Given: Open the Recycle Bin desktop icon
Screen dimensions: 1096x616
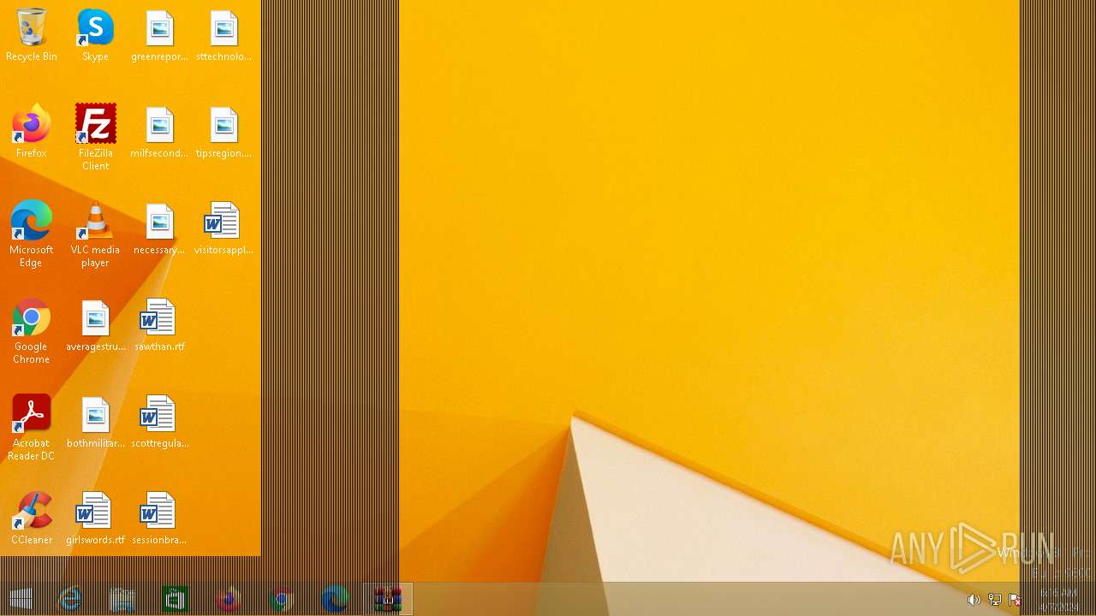Looking at the screenshot, I should [32, 35].
